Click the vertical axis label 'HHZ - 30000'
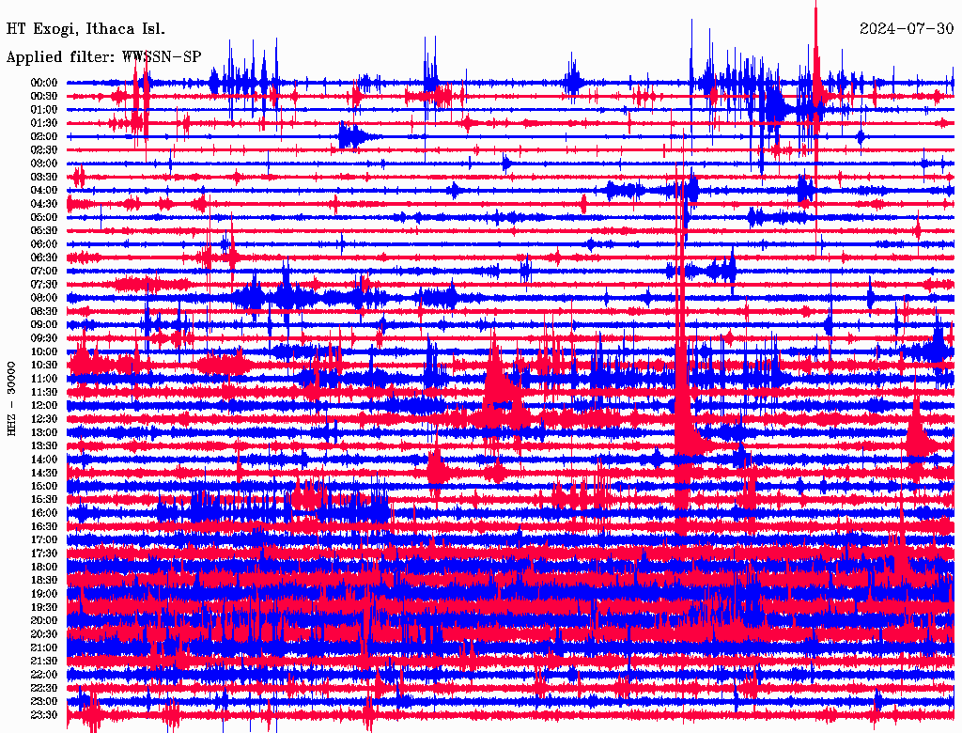This screenshot has height=733, width=962. pos(11,399)
